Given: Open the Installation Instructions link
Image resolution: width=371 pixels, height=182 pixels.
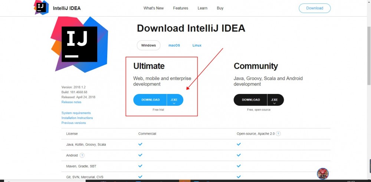Looking at the screenshot, I should pyautogui.click(x=77, y=118).
